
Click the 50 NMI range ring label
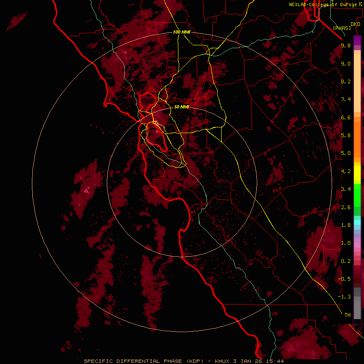[182, 107]
